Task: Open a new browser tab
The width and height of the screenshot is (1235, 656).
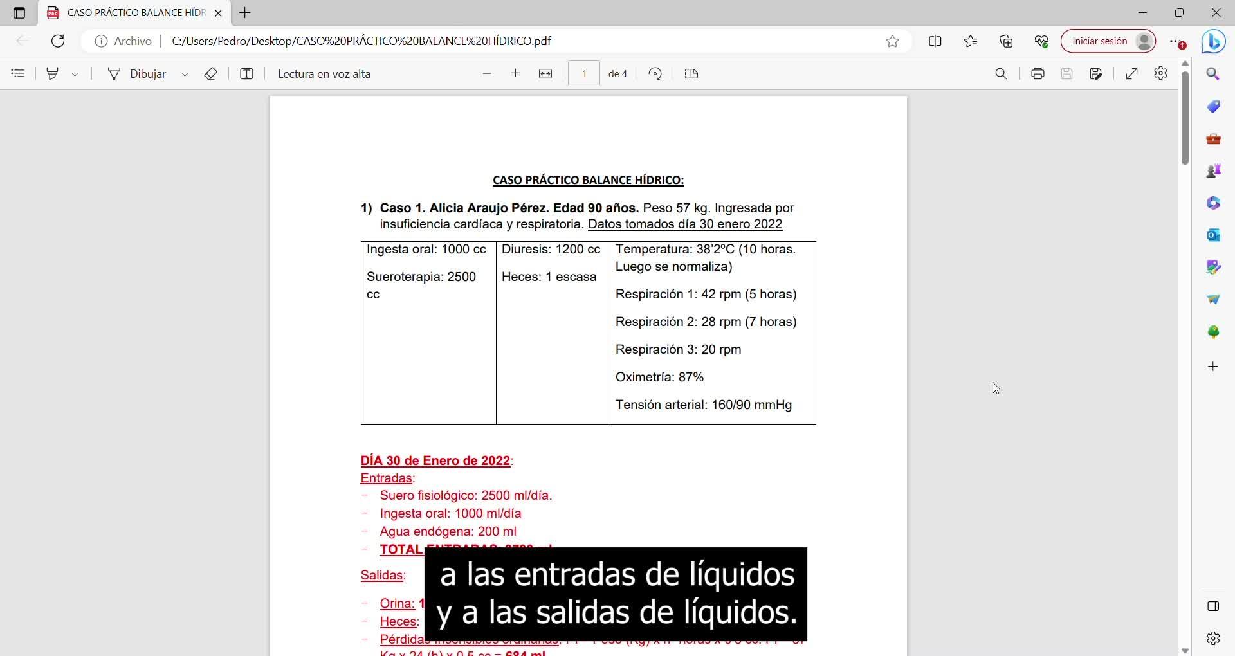Action: [245, 13]
